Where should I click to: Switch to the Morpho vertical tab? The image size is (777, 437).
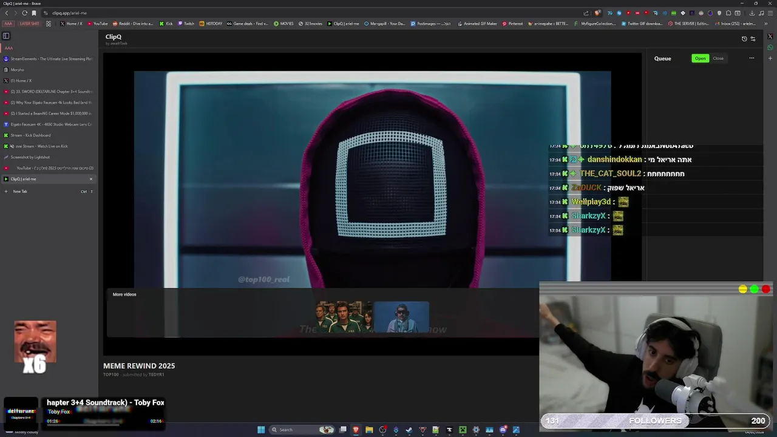pyautogui.click(x=49, y=70)
